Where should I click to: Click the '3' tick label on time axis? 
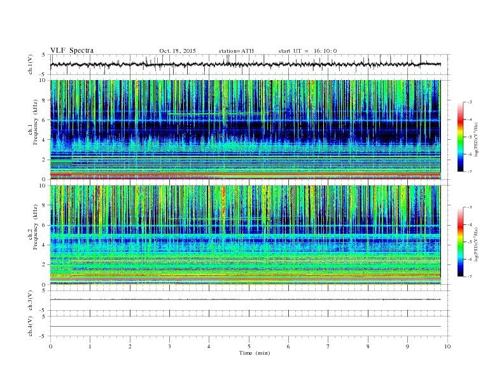coord(169,346)
